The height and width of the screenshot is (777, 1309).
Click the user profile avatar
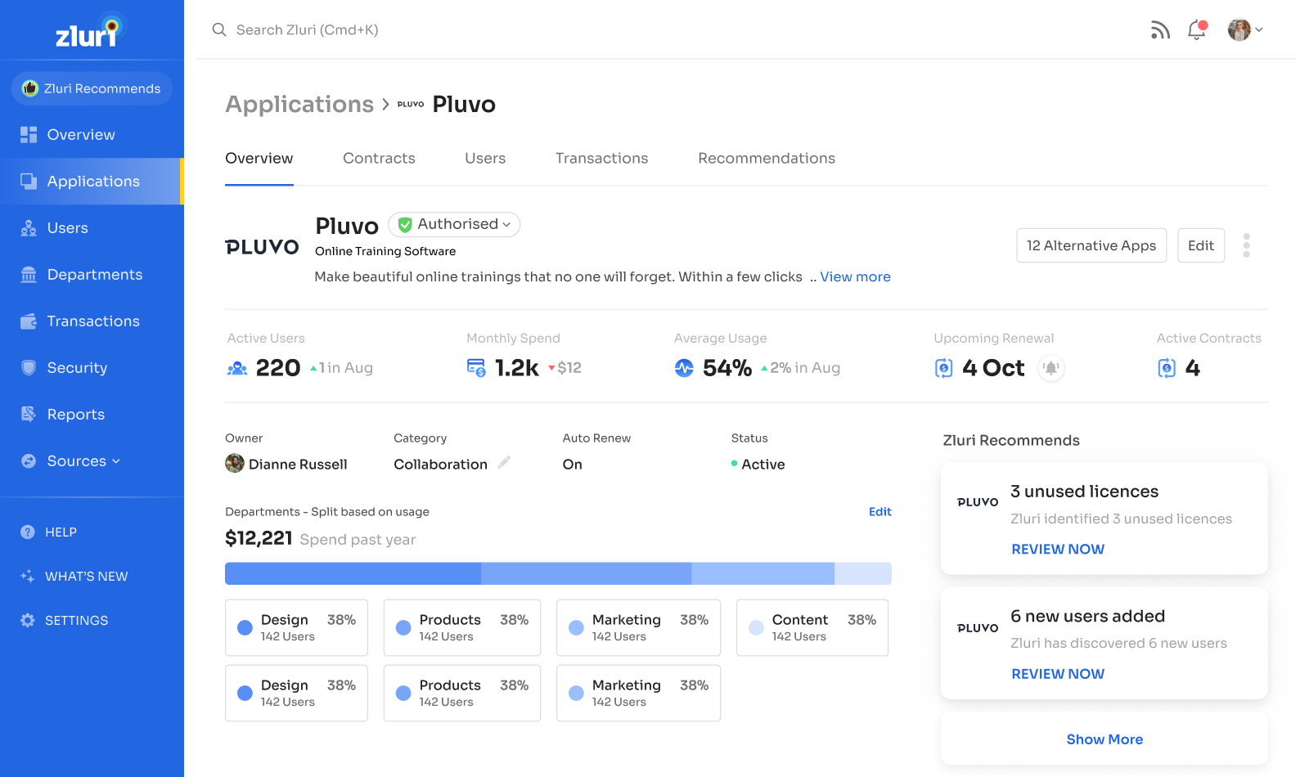1239,29
